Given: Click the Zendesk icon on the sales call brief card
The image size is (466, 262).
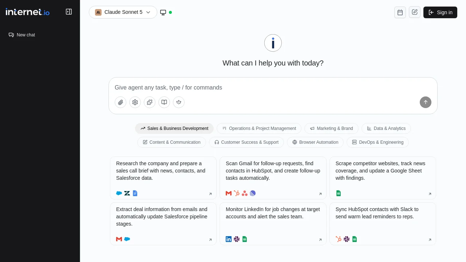Looking at the screenshot, I should (127, 193).
